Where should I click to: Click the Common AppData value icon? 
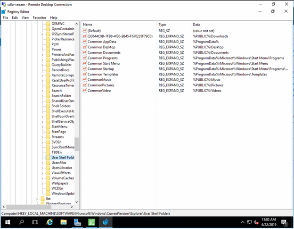(x=85, y=42)
